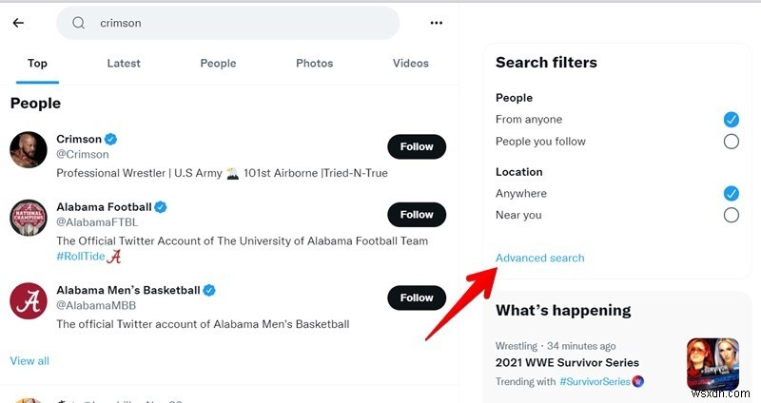Switch to the Latest tab
This screenshot has height=403, width=761.
(x=124, y=64)
